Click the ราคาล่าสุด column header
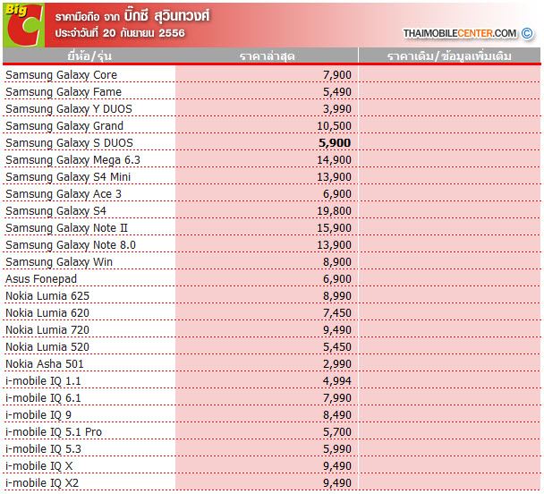 click(268, 56)
